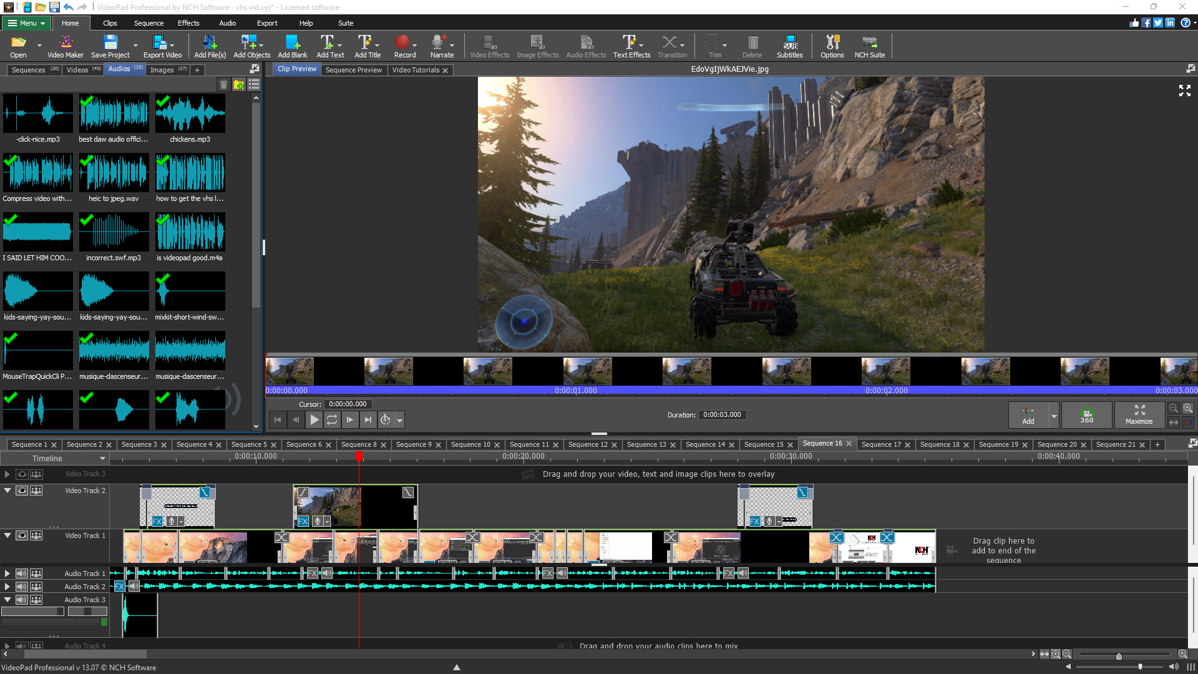Viewport: 1198px width, 674px height.
Task: Switch to the Sequence Preview tab
Action: [x=353, y=69]
